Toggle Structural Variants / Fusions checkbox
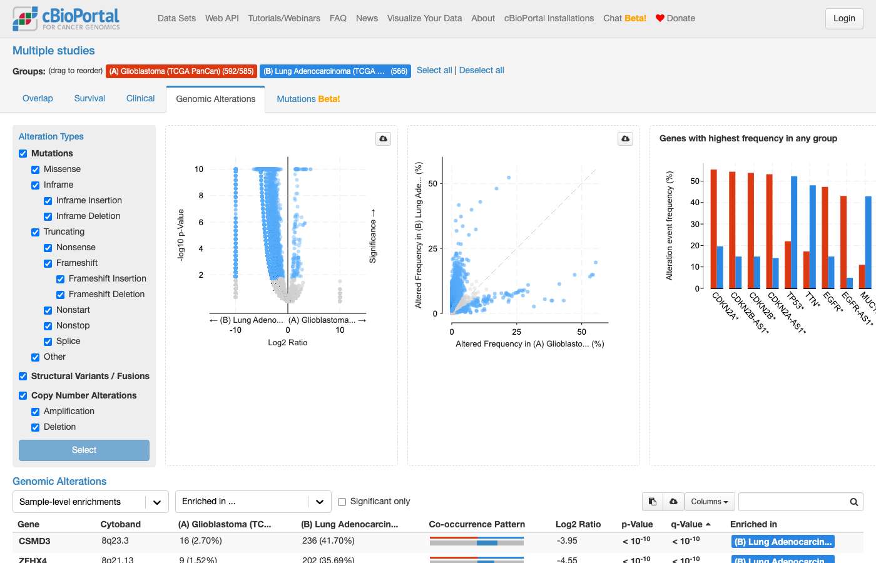The height and width of the screenshot is (563, 876). tap(23, 376)
